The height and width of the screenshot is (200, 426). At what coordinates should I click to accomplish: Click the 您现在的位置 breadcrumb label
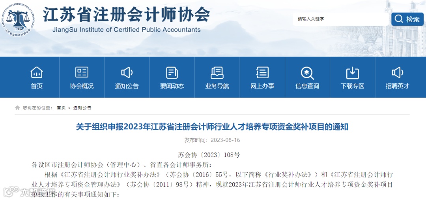(x=37, y=108)
